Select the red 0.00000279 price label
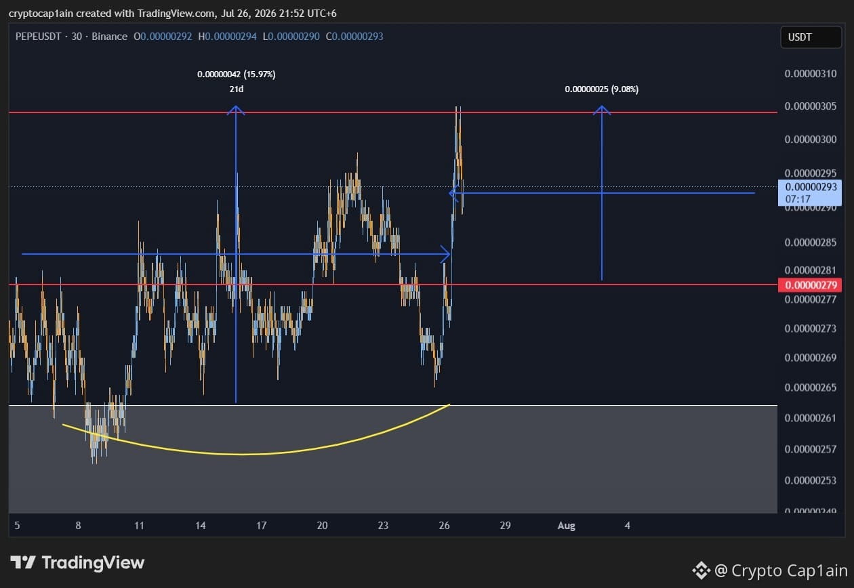Viewport: 854px width, 588px height. [x=810, y=285]
